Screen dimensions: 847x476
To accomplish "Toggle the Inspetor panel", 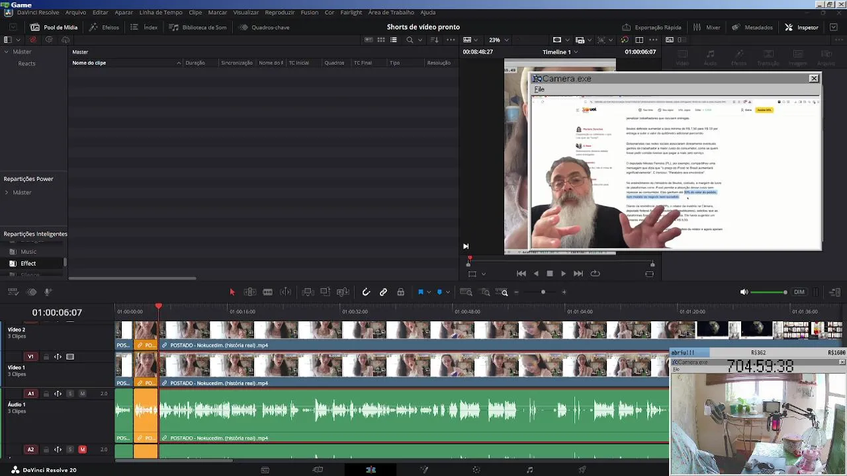I will pyautogui.click(x=801, y=27).
